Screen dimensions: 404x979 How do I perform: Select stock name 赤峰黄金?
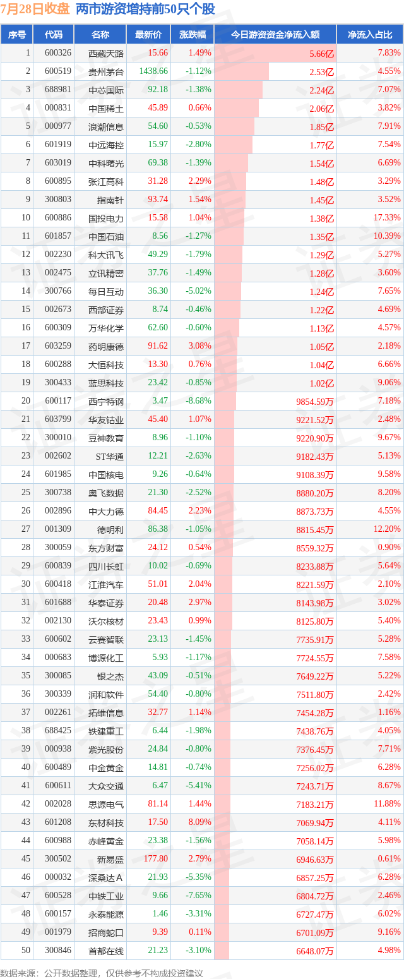(106, 841)
